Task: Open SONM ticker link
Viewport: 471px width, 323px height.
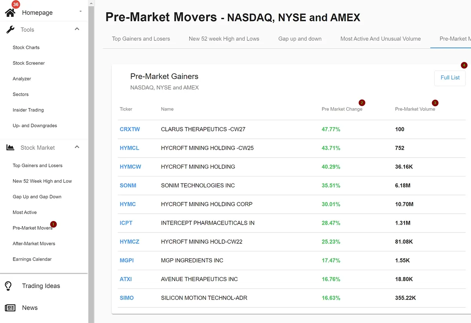Action: 128,185
